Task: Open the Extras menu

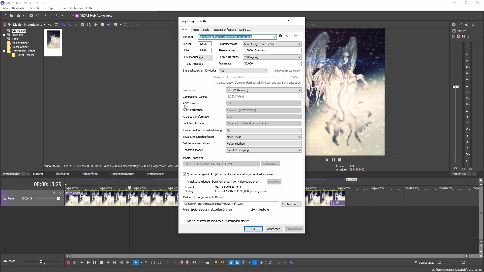Action: (63, 8)
